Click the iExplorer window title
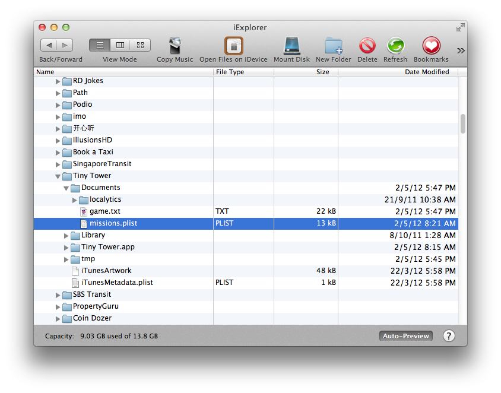The height and width of the screenshot is (393, 501). pyautogui.click(x=250, y=27)
